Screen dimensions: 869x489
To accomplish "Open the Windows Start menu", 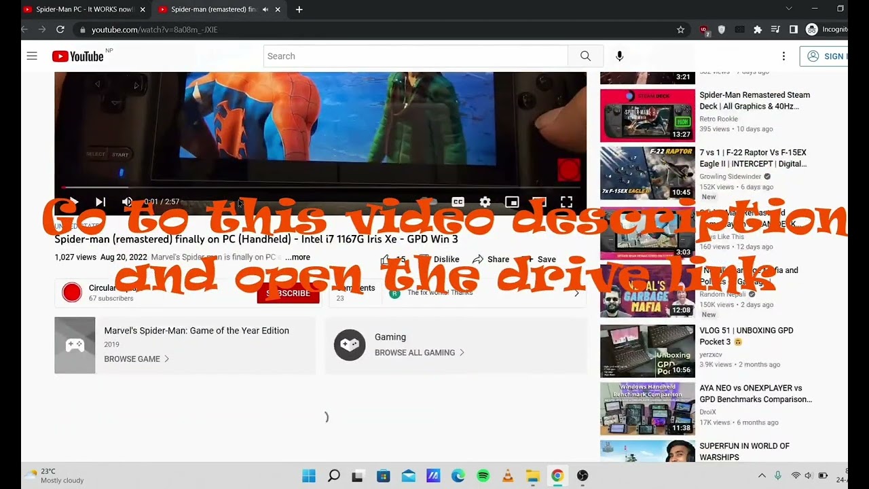I will [x=308, y=475].
